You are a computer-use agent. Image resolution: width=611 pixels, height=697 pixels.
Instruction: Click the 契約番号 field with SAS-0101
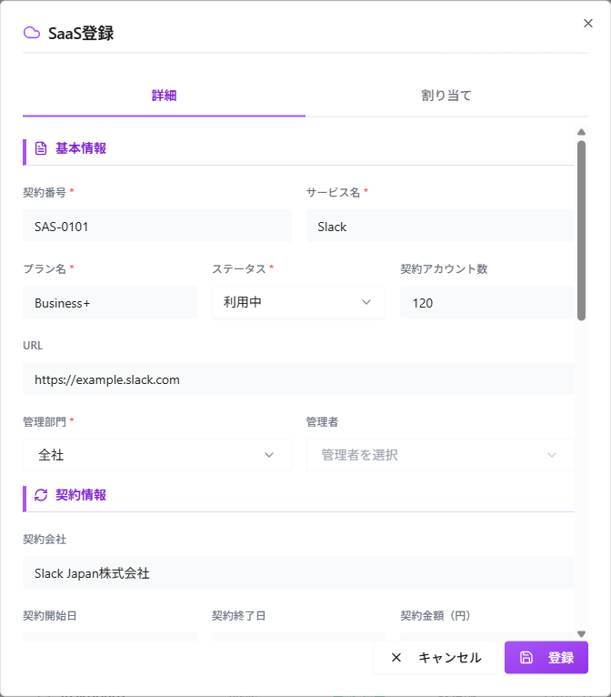pyautogui.click(x=157, y=227)
